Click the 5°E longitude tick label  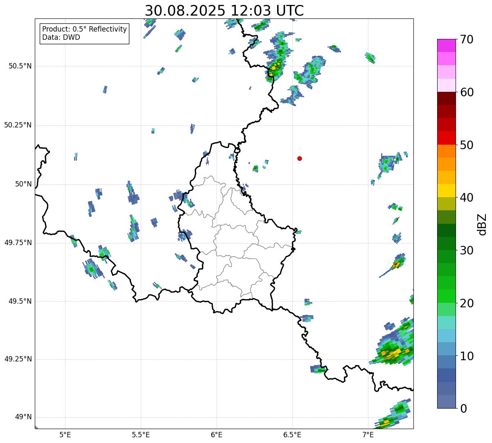pyautogui.click(x=65, y=434)
